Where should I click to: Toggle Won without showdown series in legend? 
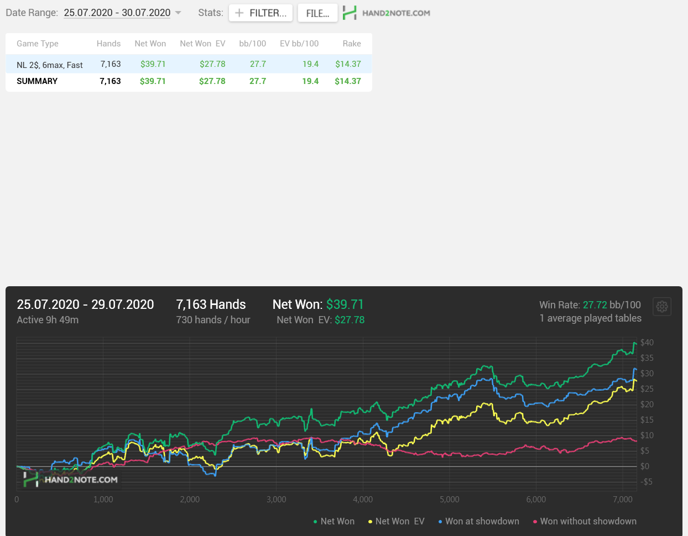[x=585, y=521]
